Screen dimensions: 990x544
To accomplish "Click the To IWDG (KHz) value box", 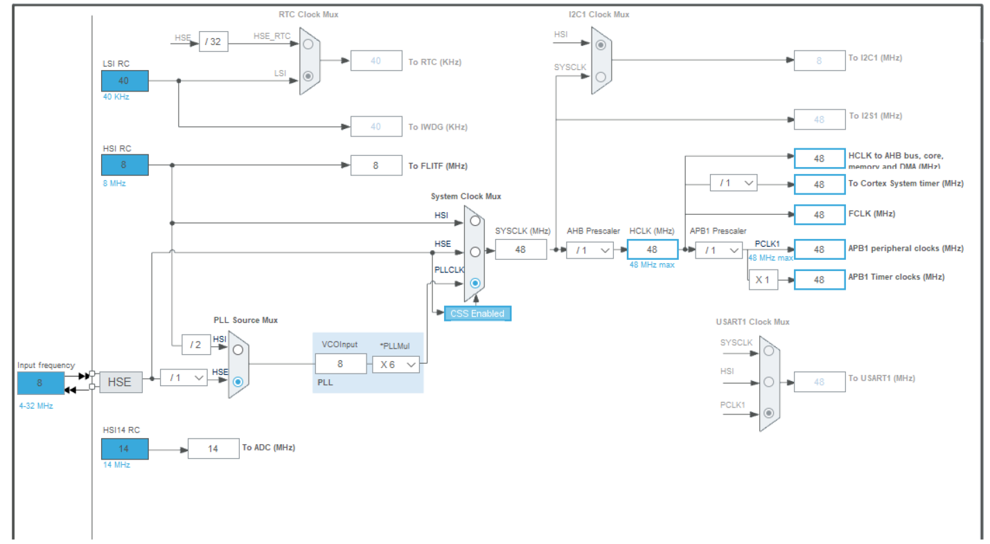I will pyautogui.click(x=376, y=127).
